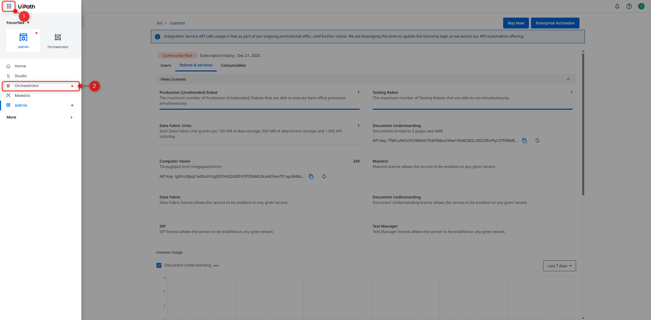651x320 pixels.
Task: Click the IXP license title
Action: pos(163,226)
